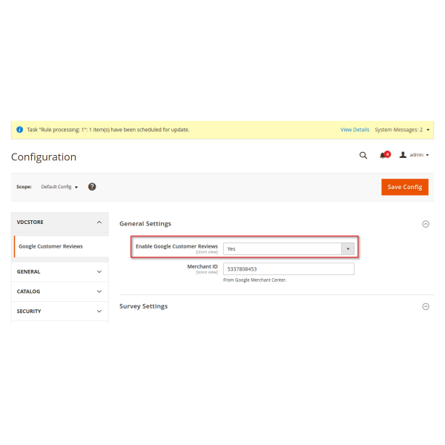
Task: Click the admin user avatar icon
Action: [403, 155]
